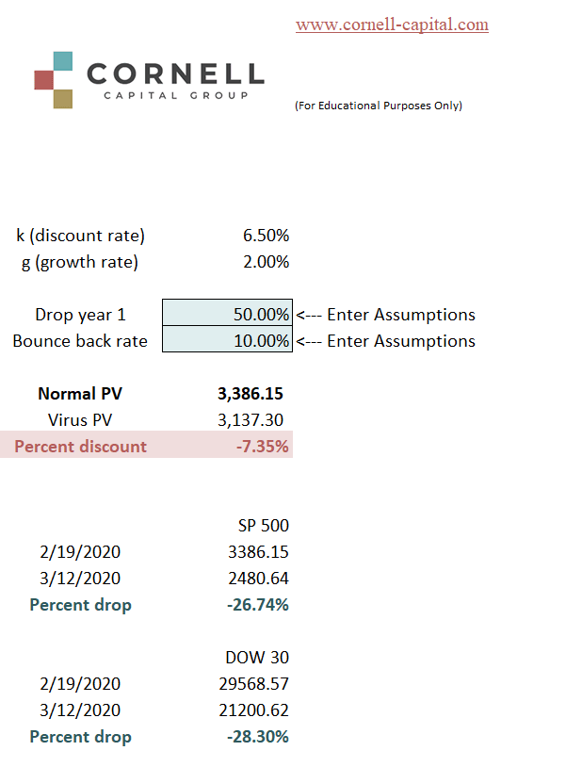
Task: Click the DOW 30 value 21200.62
Action: tap(251, 710)
